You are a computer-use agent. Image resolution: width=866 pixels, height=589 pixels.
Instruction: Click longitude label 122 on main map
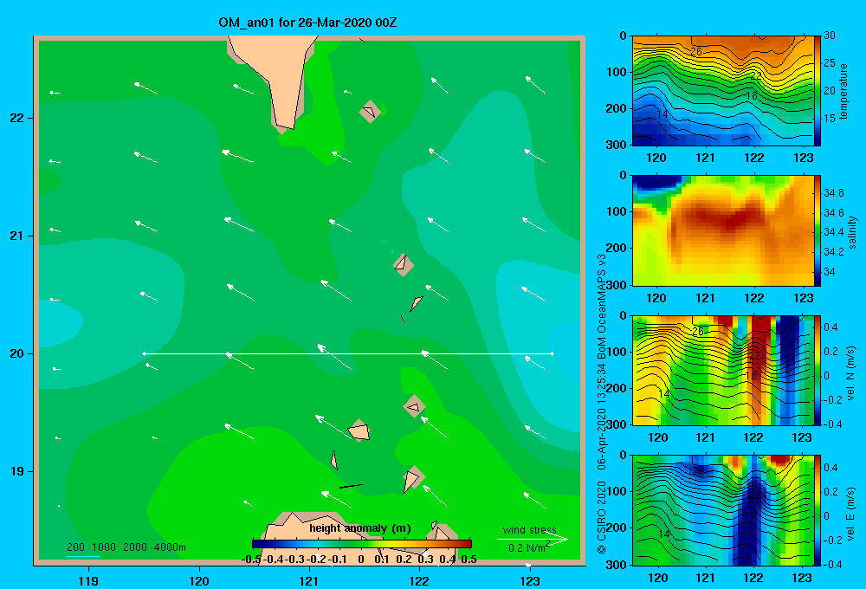[419, 580]
